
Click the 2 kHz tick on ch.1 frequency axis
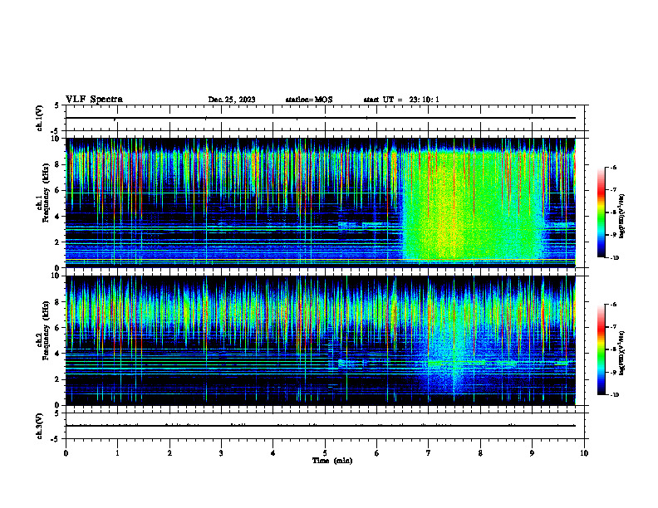(58, 242)
